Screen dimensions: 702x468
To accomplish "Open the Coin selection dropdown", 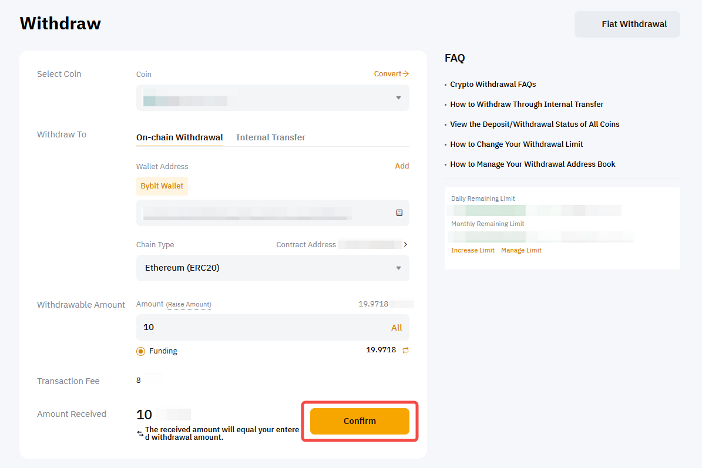I will [x=273, y=98].
